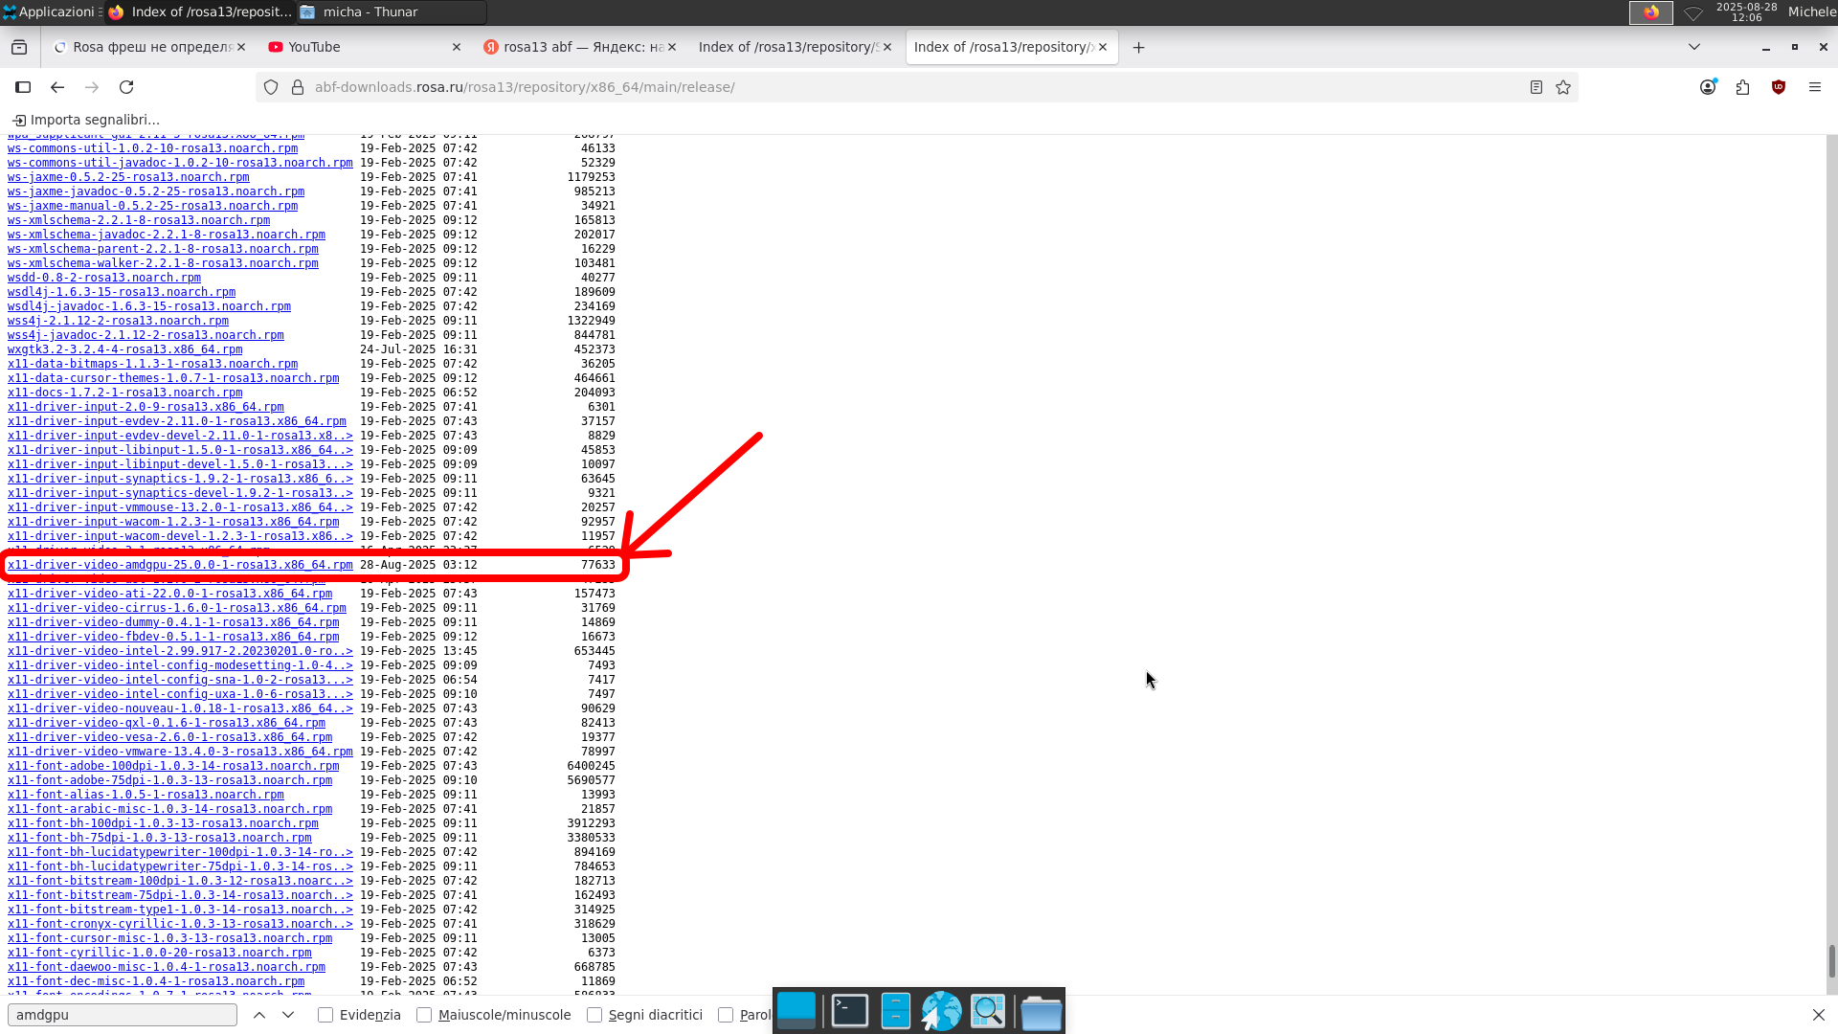Open the list all tabs dropdown
The image size is (1838, 1034).
pyautogui.click(x=1693, y=47)
